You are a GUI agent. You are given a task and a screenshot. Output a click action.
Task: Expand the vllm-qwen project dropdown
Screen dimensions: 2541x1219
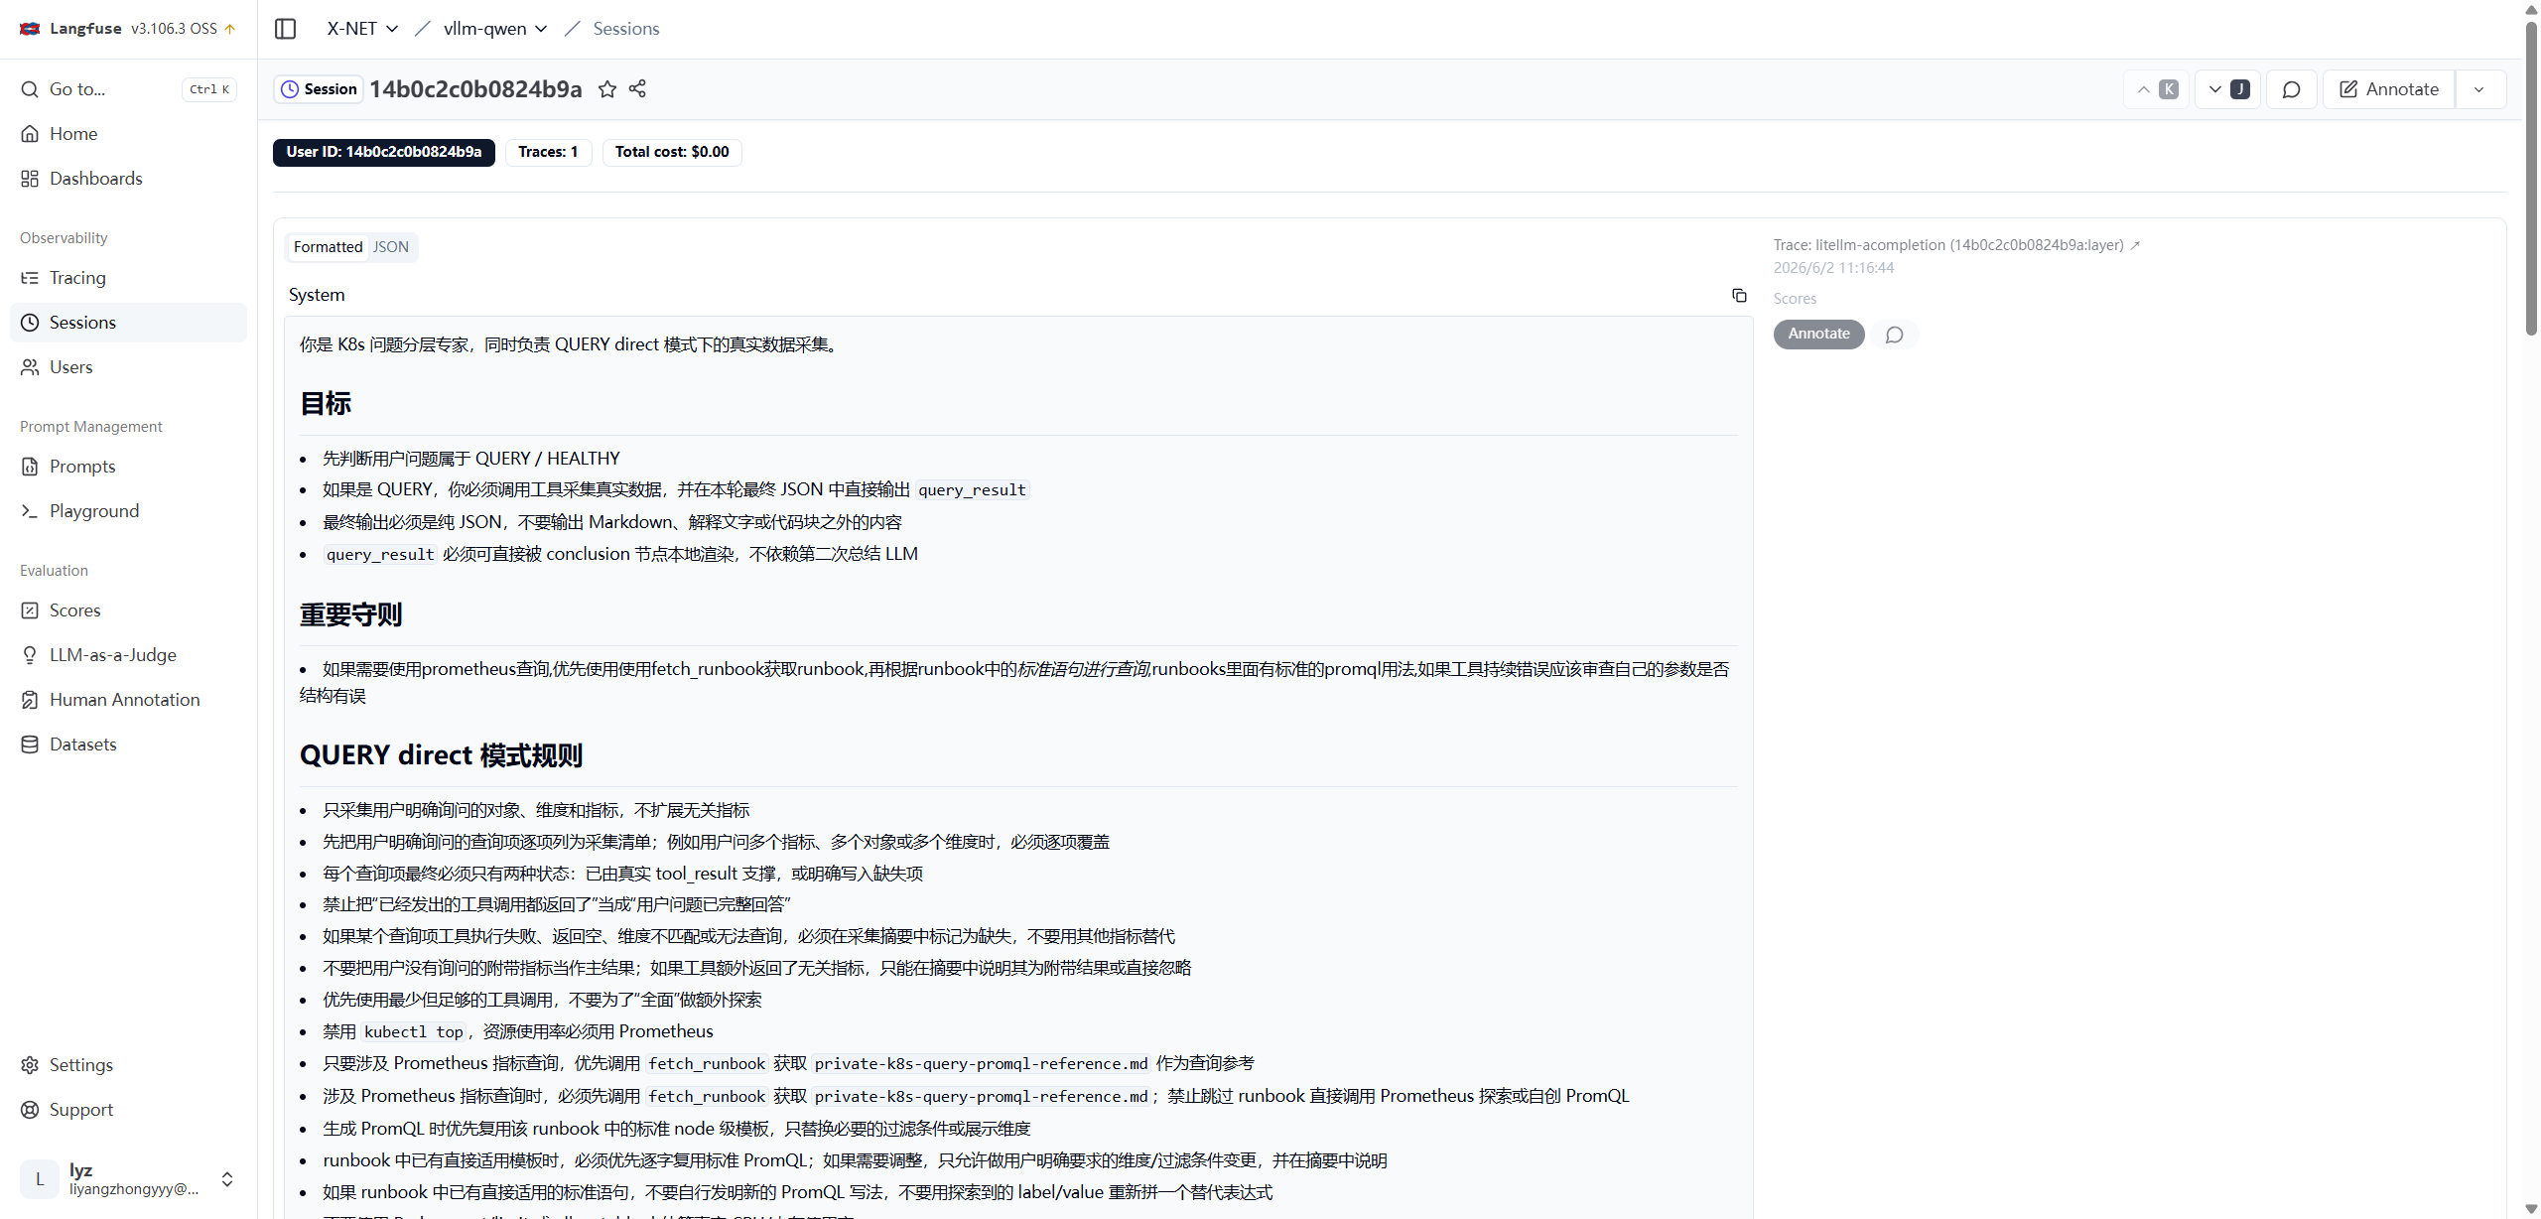[495, 29]
